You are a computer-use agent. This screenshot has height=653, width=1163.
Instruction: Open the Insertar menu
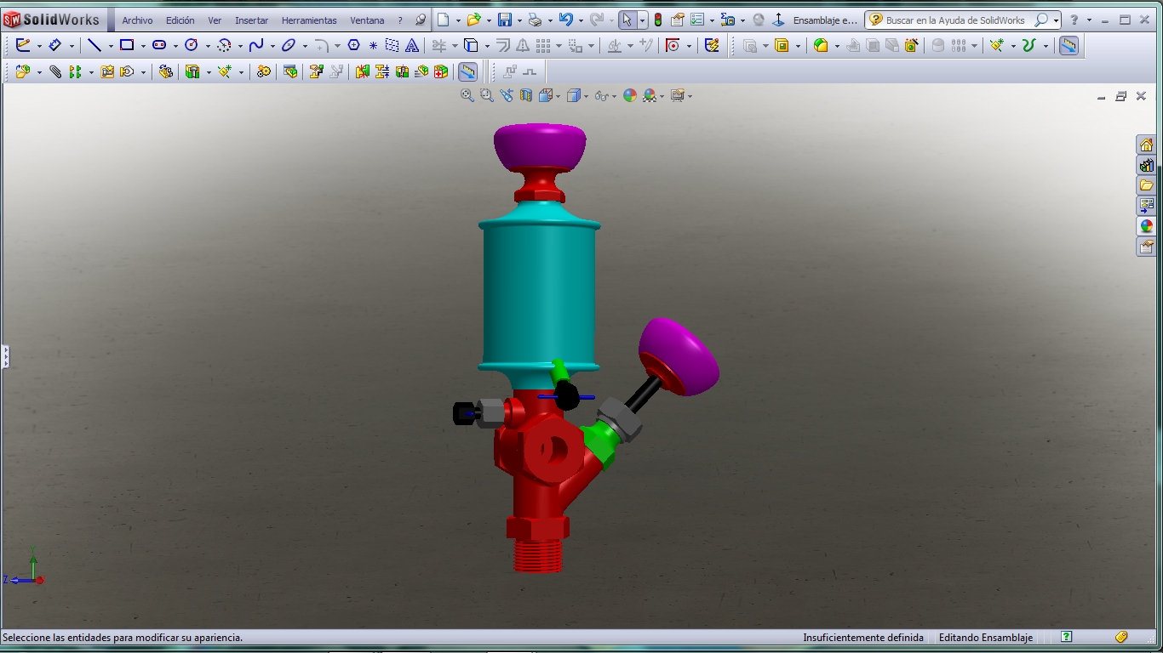pos(251,20)
